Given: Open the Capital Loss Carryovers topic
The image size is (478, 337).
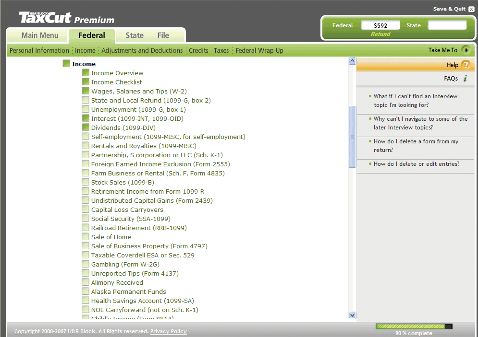Looking at the screenshot, I should point(127,210).
